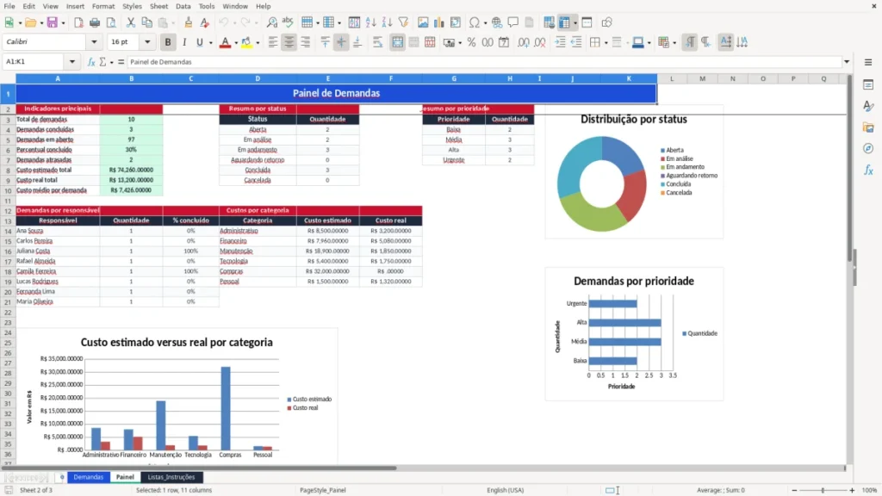Screen dimensions: 882x496
Task: Insert Hyperlink globe icon
Action: (x=497, y=22)
